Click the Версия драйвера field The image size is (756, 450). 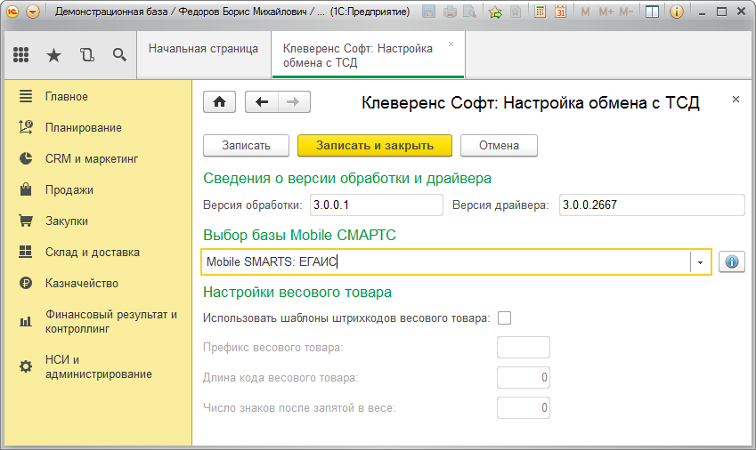pos(652,205)
